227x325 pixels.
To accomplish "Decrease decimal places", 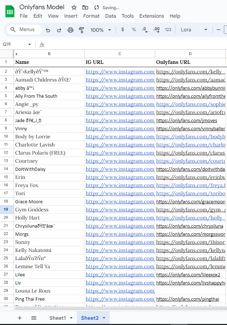I will pos(145,30).
